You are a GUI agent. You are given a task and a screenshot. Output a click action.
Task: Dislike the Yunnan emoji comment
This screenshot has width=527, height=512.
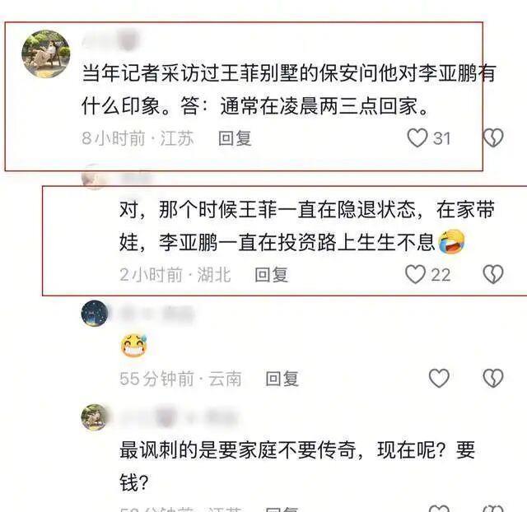[492, 379]
